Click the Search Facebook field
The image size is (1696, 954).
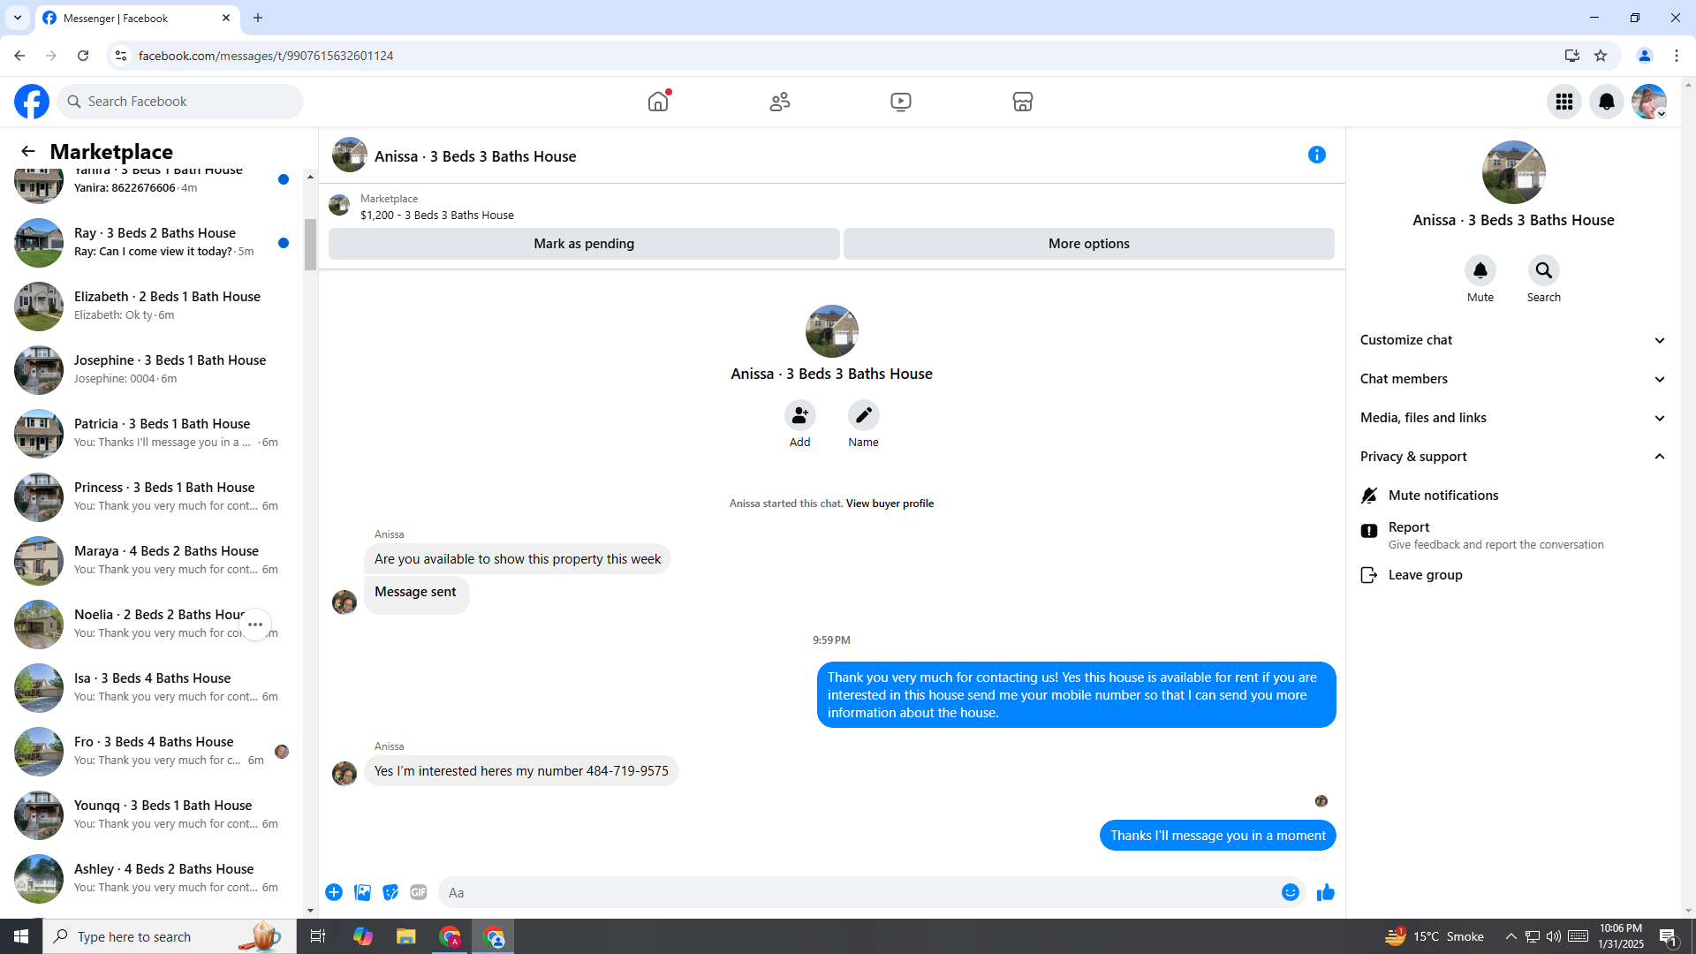(181, 102)
